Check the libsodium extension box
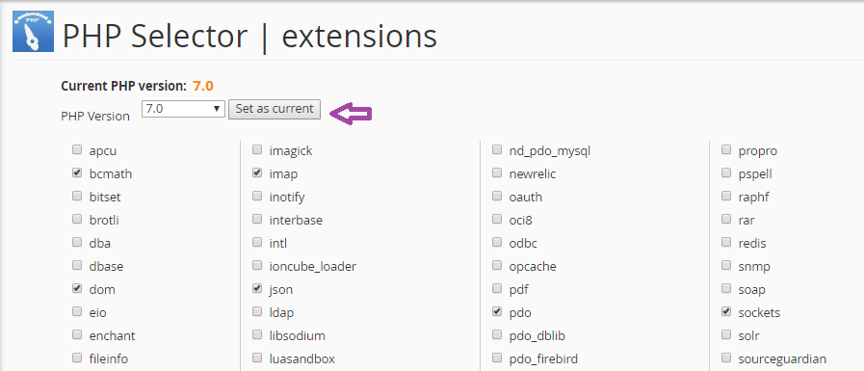This screenshot has height=371, width=864. 257,334
